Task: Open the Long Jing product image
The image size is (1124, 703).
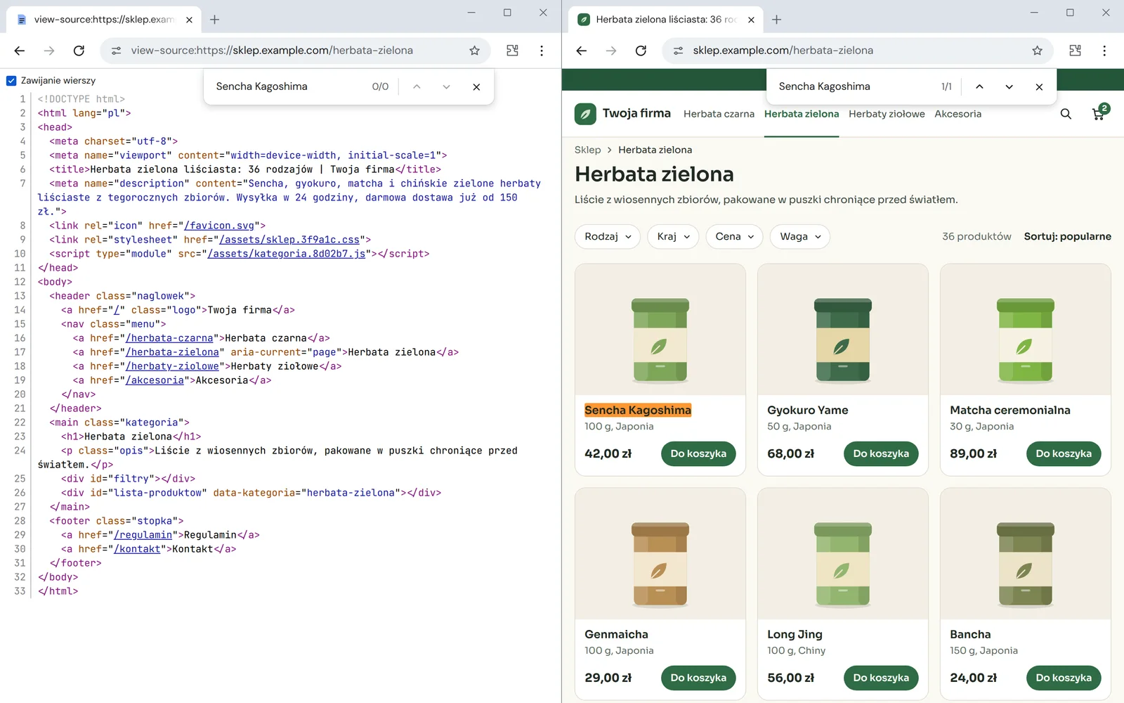Action: click(x=843, y=554)
